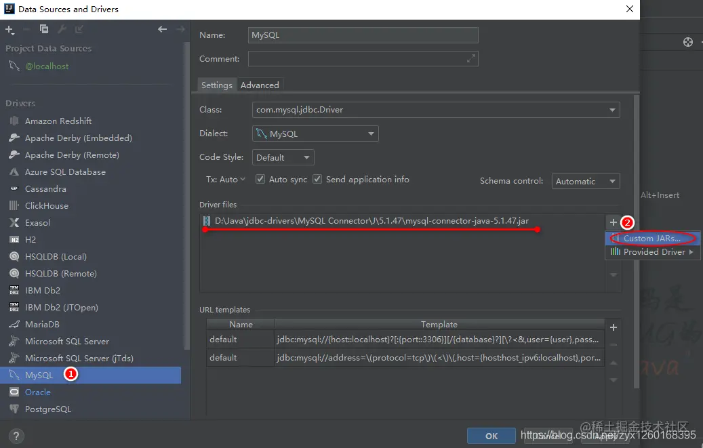Image resolution: width=703 pixels, height=448 pixels.
Task: Switch to the Settings tab
Action: (x=216, y=85)
